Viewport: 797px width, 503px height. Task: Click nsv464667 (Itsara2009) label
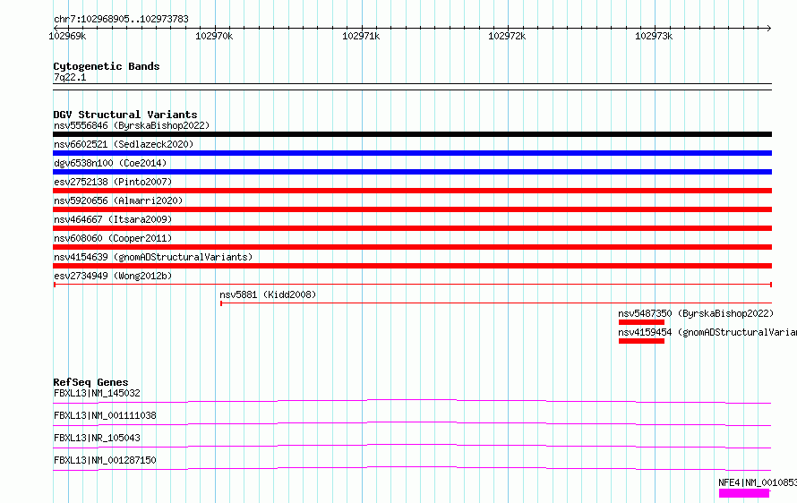pyautogui.click(x=113, y=219)
